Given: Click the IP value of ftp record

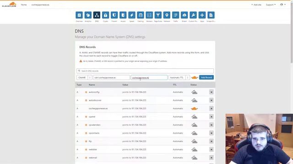Looking at the screenshot, I should 139,141.
